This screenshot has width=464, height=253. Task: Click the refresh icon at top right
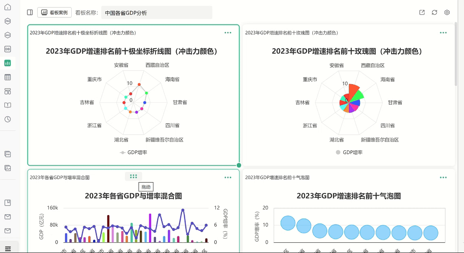[x=434, y=13]
